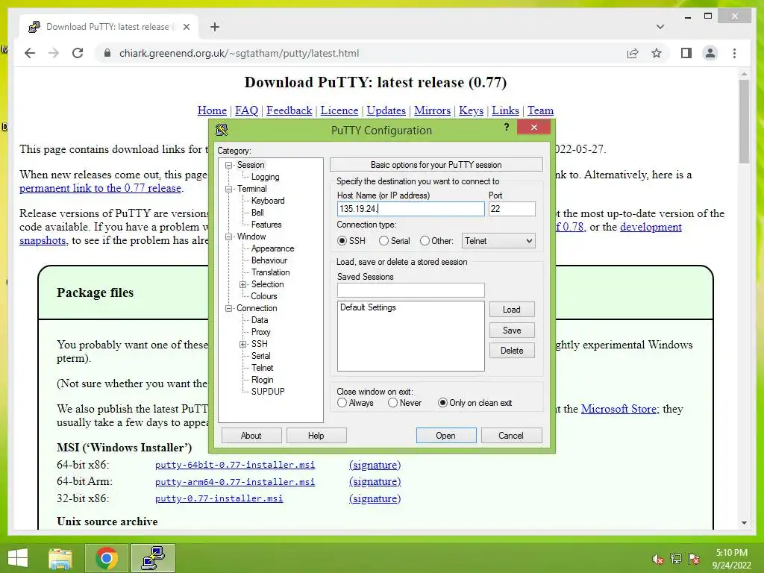The height and width of the screenshot is (573, 764).
Task: Go back in Chrome browser
Action: point(30,53)
